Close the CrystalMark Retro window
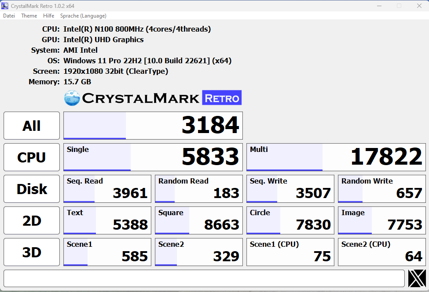The height and width of the screenshot is (292, 429). pyautogui.click(x=419, y=6)
